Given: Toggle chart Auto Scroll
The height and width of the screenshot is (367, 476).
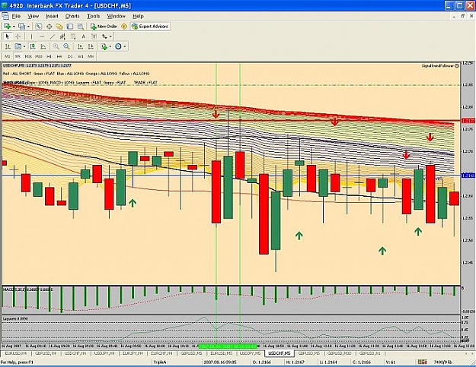Looking at the screenshot, I should pos(80,46).
